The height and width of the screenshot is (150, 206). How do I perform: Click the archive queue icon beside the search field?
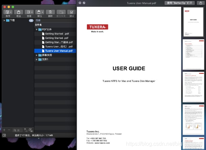[25, 130]
